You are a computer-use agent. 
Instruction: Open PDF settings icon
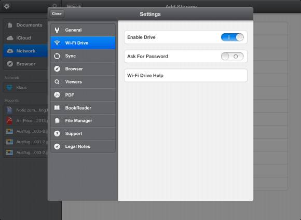(x=57, y=95)
